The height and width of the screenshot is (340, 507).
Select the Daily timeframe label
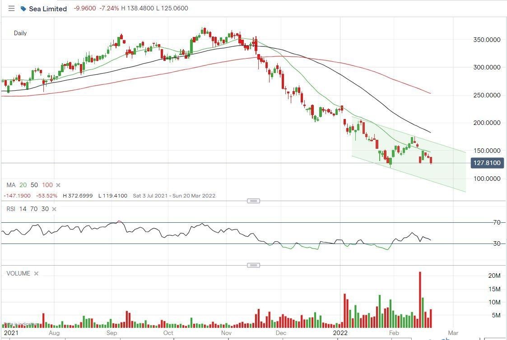pos(20,33)
